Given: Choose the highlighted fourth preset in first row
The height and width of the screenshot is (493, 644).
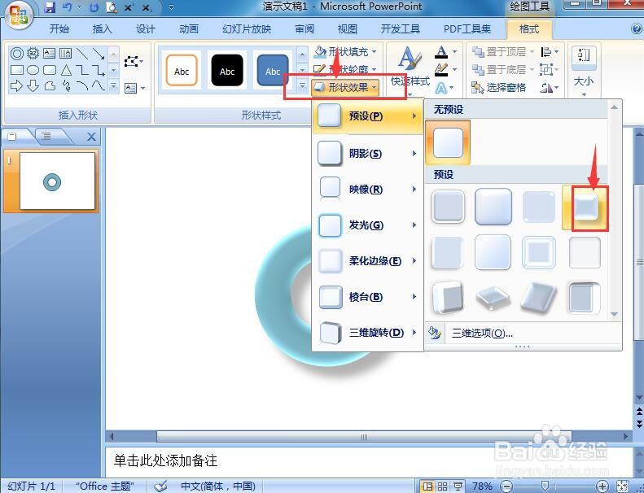Looking at the screenshot, I should click(x=585, y=207).
